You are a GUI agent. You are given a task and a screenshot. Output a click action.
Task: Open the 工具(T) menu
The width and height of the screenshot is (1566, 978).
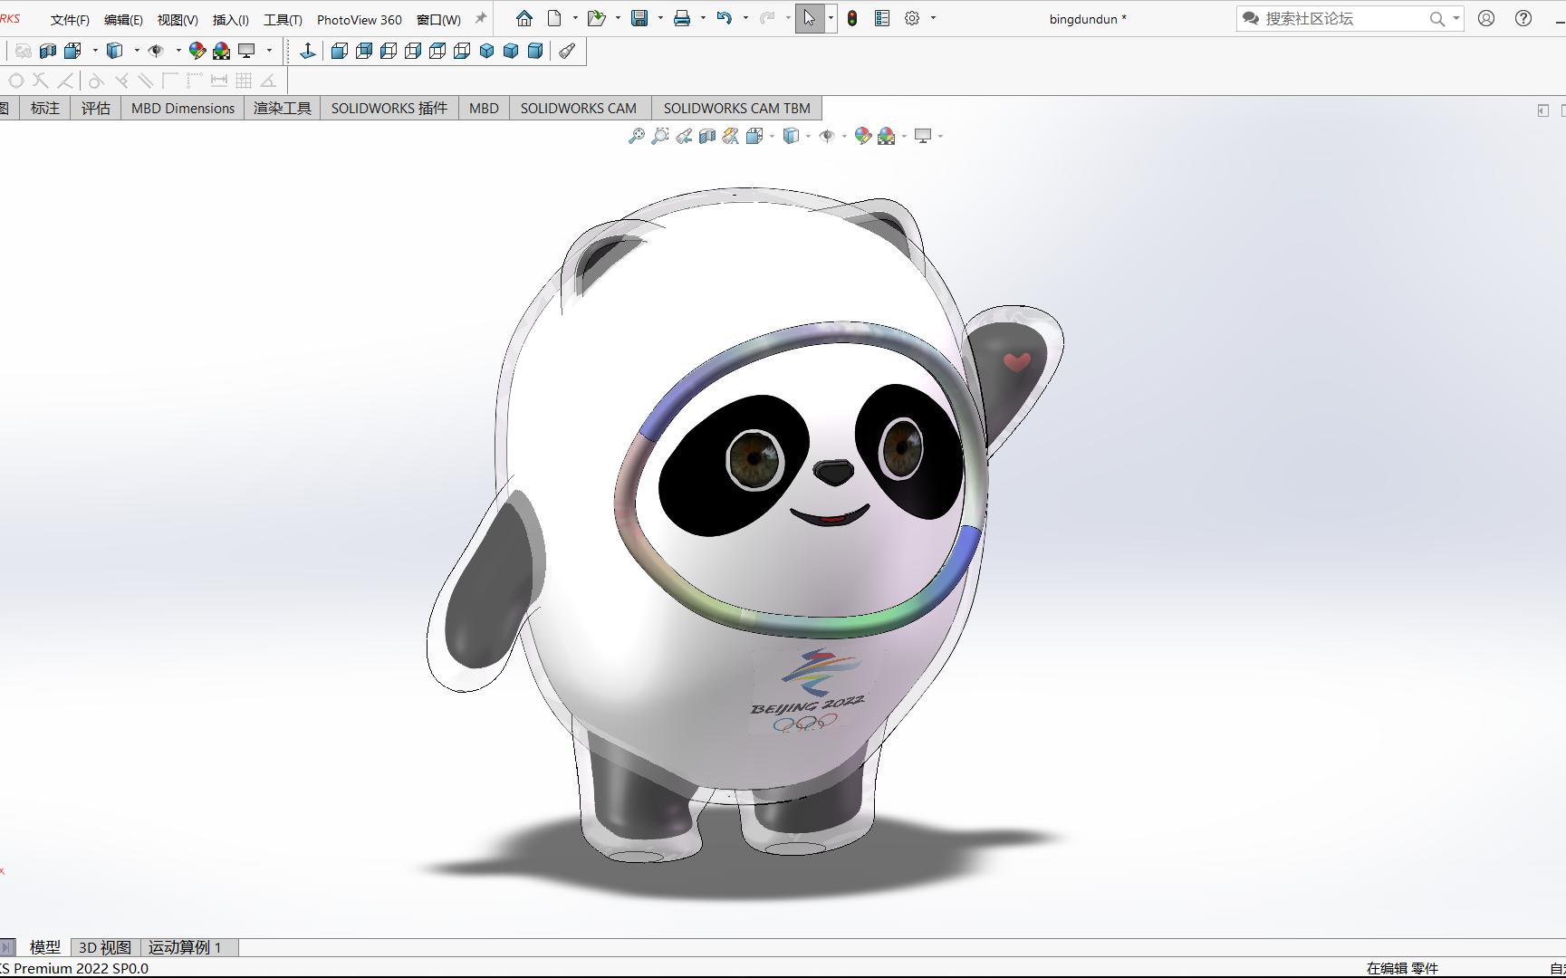[283, 19]
